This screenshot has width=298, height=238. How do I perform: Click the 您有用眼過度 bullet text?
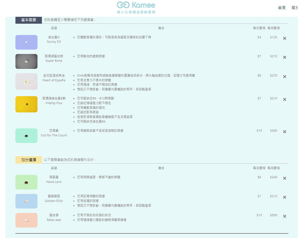(98, 177)
